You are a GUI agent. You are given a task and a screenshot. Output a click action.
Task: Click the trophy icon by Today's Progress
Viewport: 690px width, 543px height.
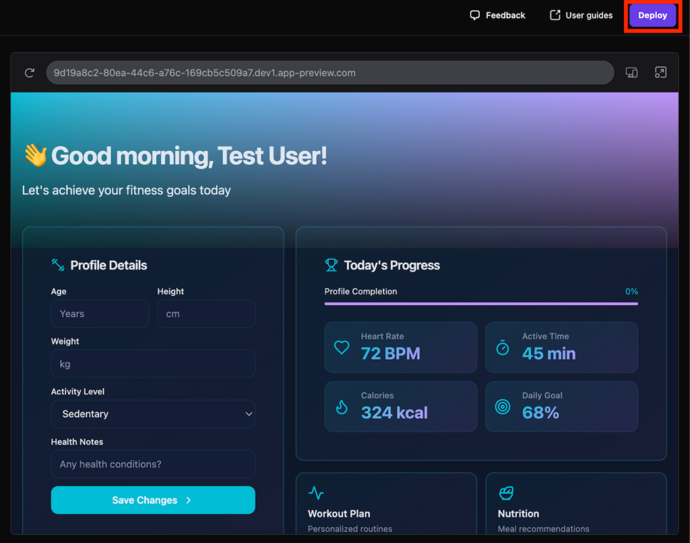tap(331, 265)
